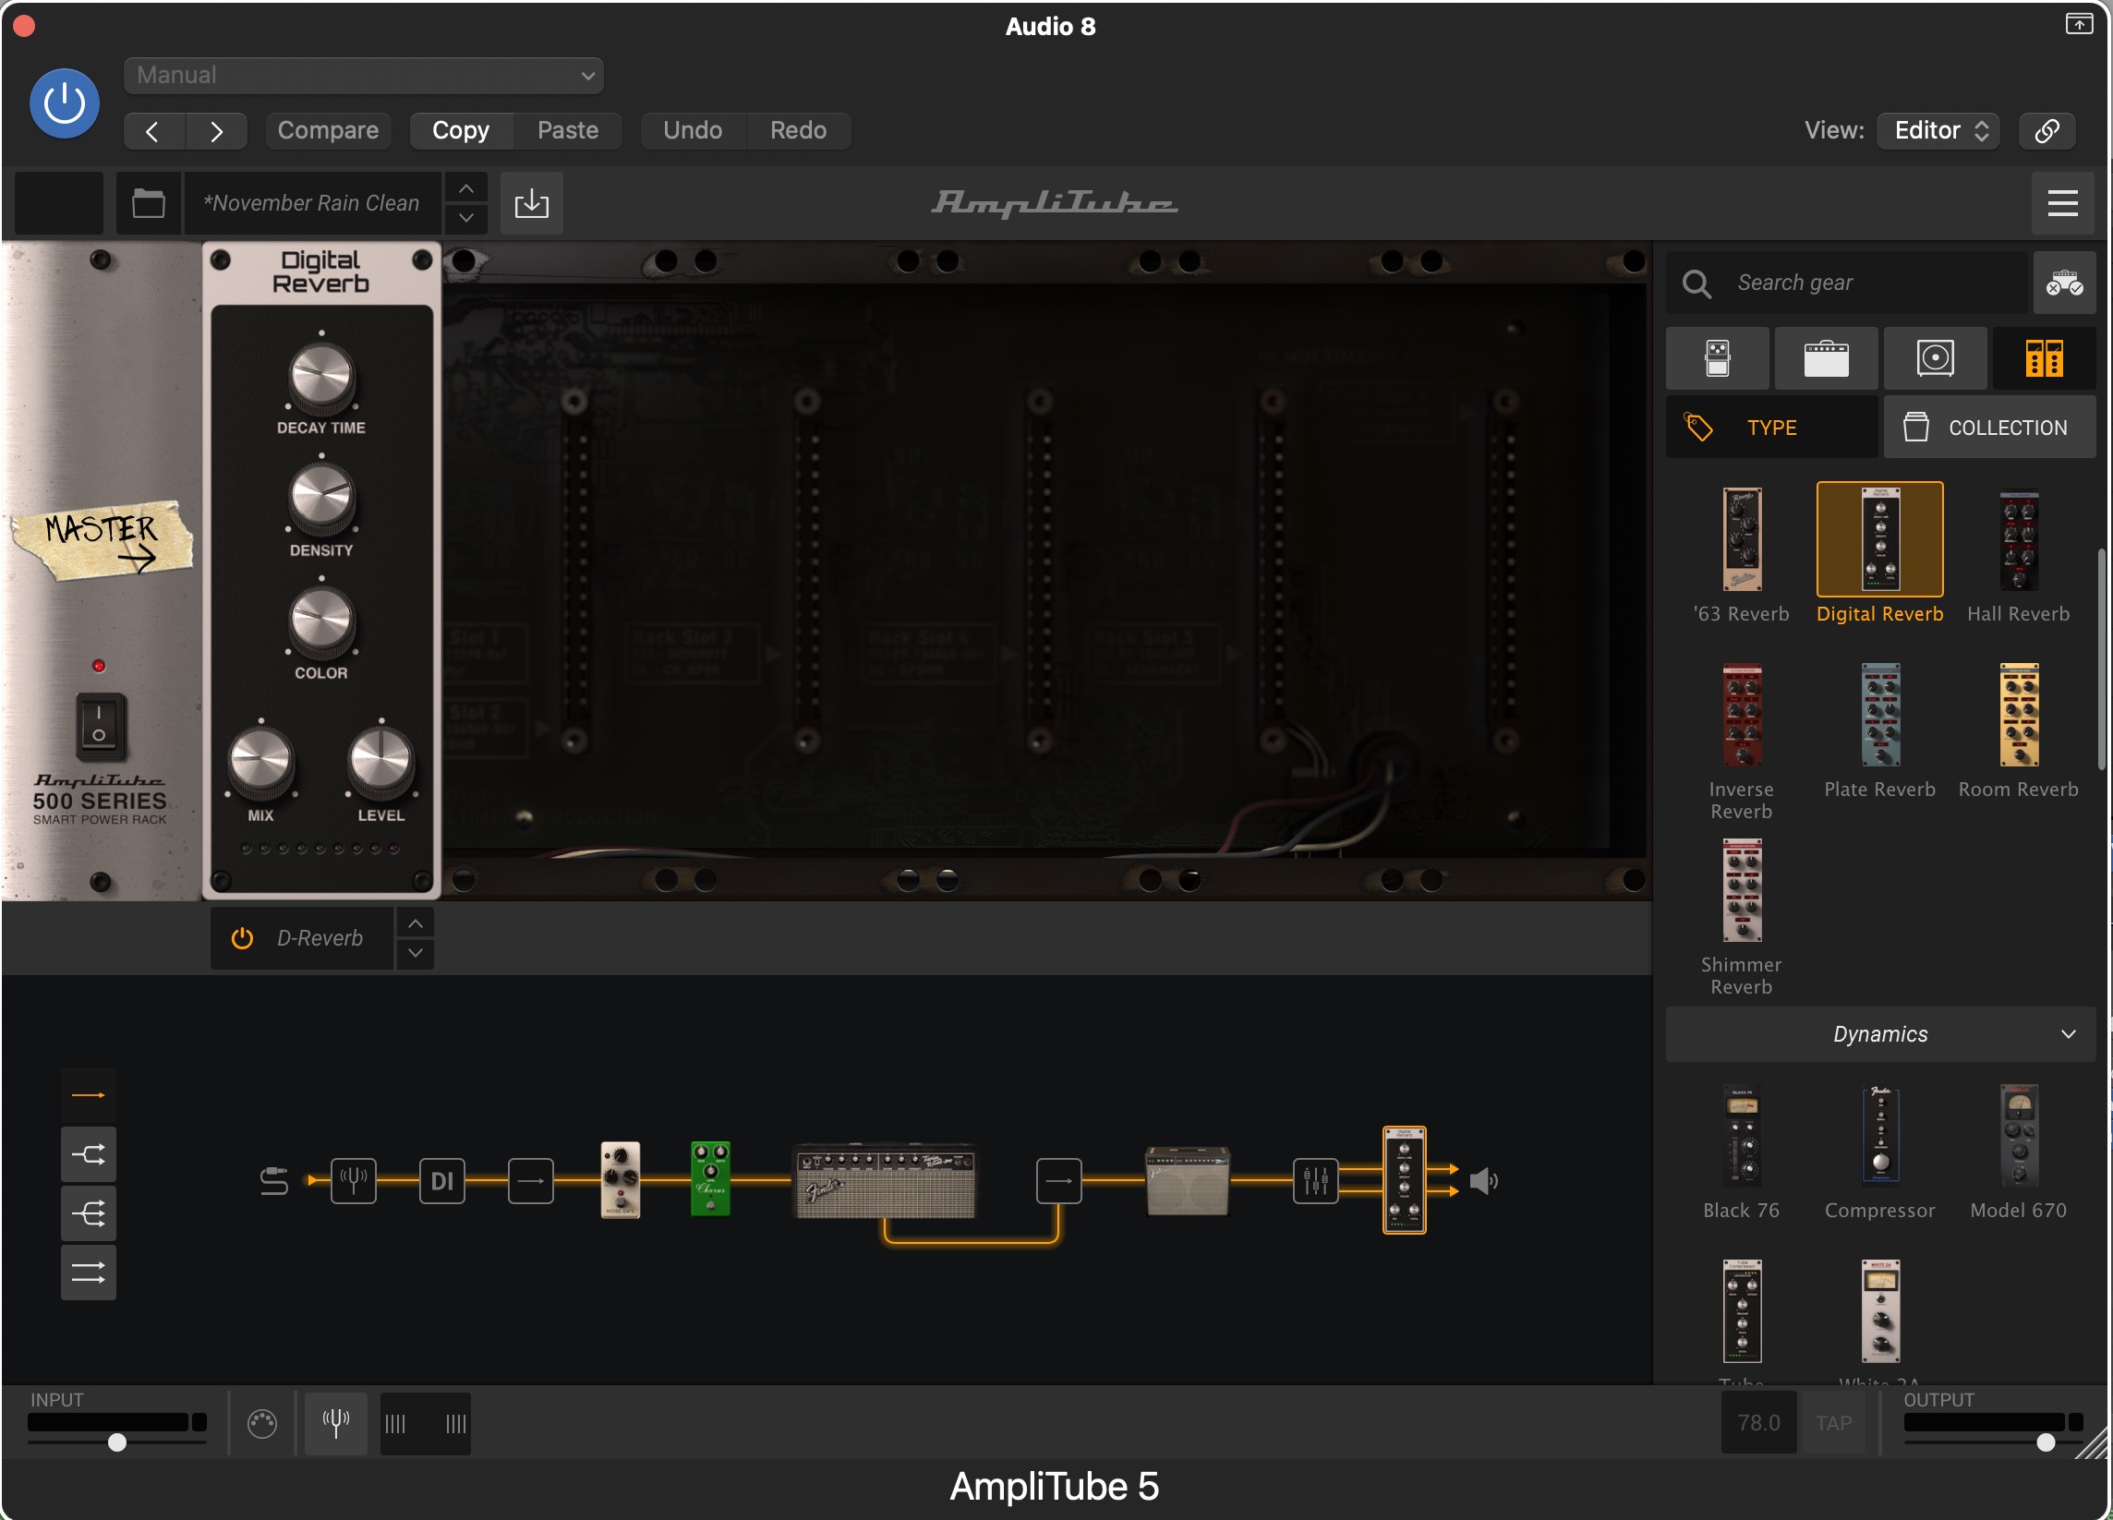Toggle the bottom bar tuner button
The width and height of the screenshot is (2113, 1520).
tap(336, 1423)
